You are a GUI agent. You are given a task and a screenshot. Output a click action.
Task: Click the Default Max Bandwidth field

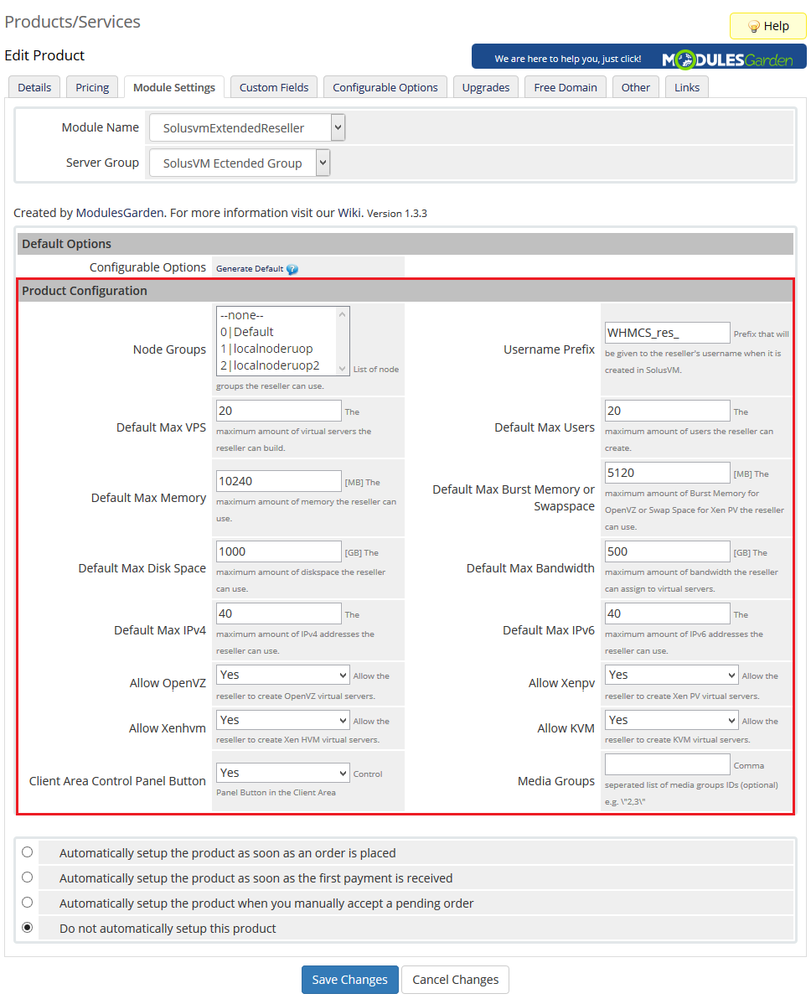tap(668, 551)
